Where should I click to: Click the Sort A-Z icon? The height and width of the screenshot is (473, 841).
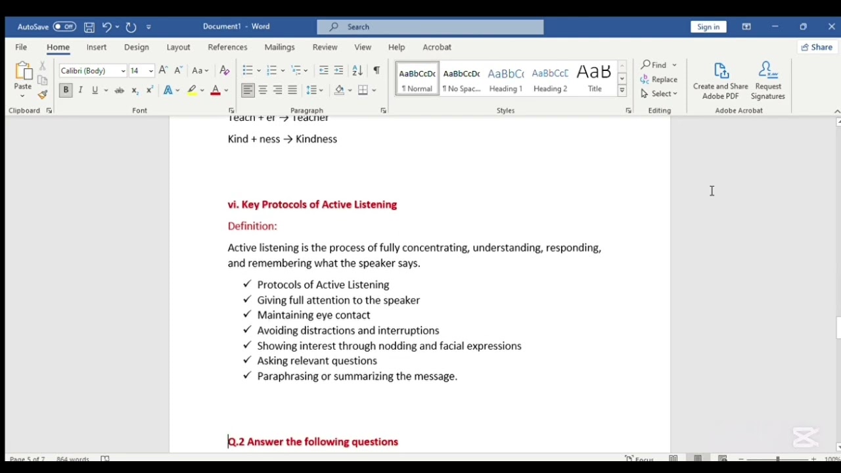(357, 70)
